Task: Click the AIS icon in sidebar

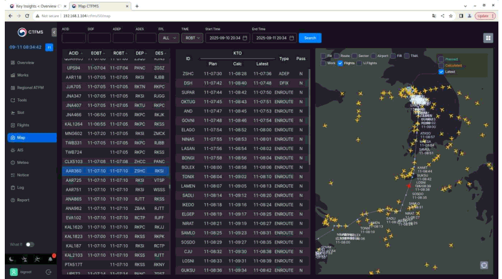Action: (x=13, y=150)
